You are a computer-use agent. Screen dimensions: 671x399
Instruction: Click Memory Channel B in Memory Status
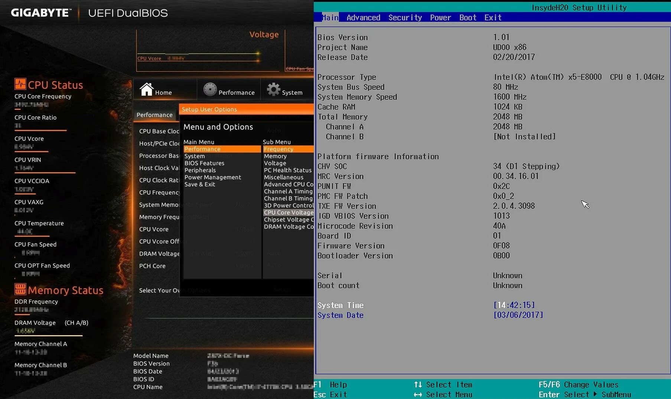click(40, 365)
